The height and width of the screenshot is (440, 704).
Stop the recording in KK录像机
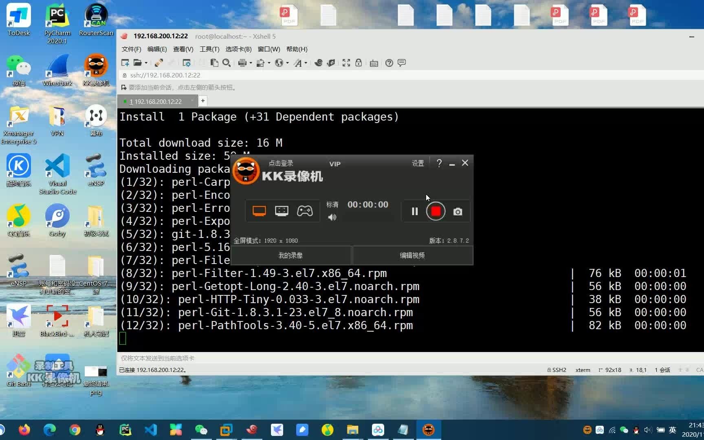click(436, 211)
